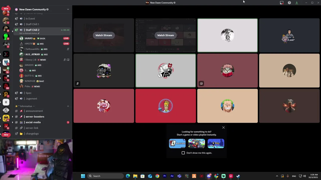Image resolution: width=321 pixels, height=180 pixels.
Task: Open the yellow duck server icon
Action: (x=6, y=118)
